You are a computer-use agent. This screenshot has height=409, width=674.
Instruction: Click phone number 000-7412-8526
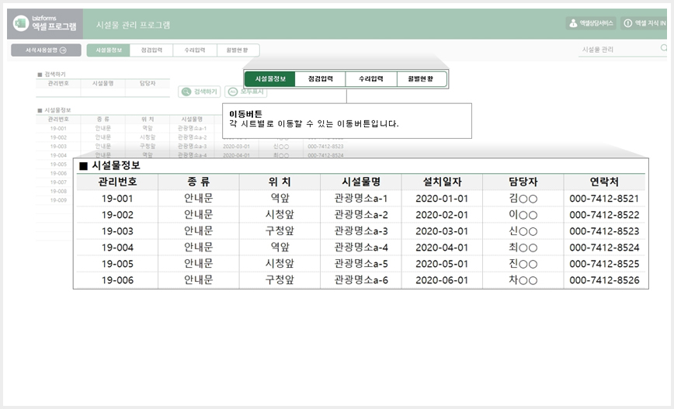click(604, 280)
